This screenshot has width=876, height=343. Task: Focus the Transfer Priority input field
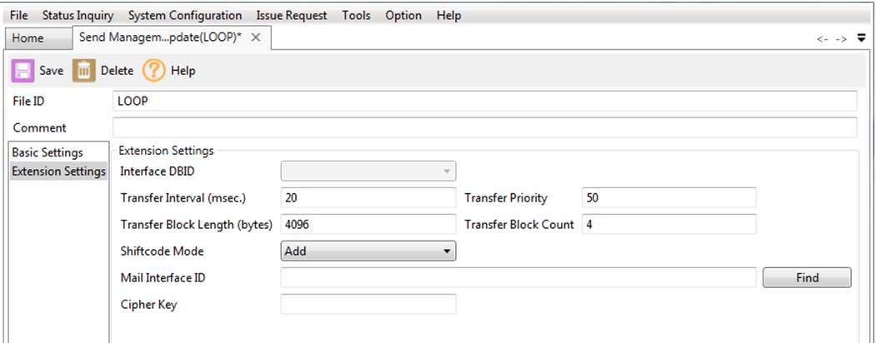pyautogui.click(x=668, y=198)
